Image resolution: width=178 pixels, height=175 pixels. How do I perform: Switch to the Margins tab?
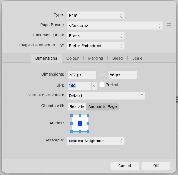[x=96, y=58]
